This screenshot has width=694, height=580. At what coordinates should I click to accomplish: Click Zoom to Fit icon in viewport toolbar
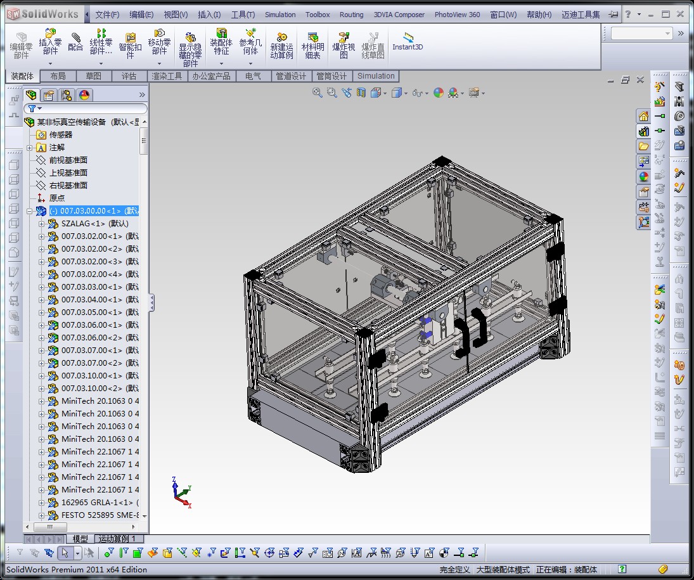317,93
